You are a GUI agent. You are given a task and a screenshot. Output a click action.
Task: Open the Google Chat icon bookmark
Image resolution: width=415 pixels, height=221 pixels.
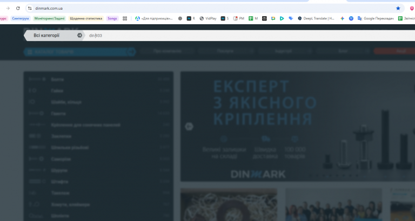273,18
